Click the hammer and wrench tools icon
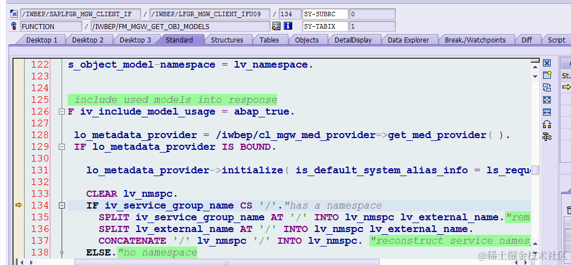 pos(546,136)
